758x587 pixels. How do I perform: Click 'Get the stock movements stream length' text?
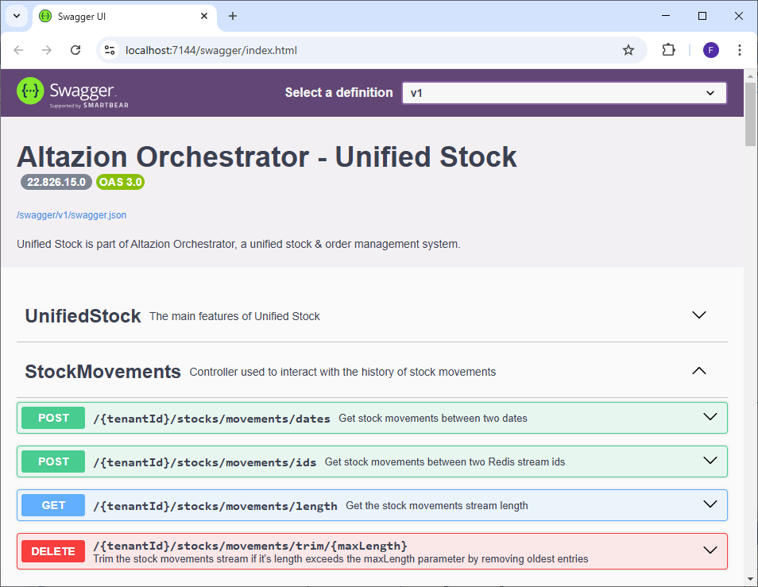point(436,506)
